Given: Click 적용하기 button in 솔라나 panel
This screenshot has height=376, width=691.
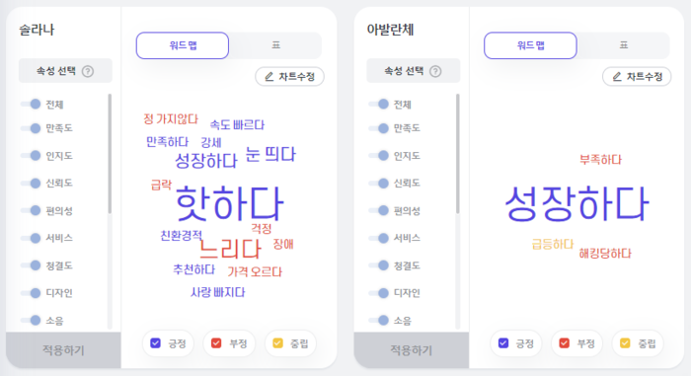Looking at the screenshot, I should coord(63,350).
